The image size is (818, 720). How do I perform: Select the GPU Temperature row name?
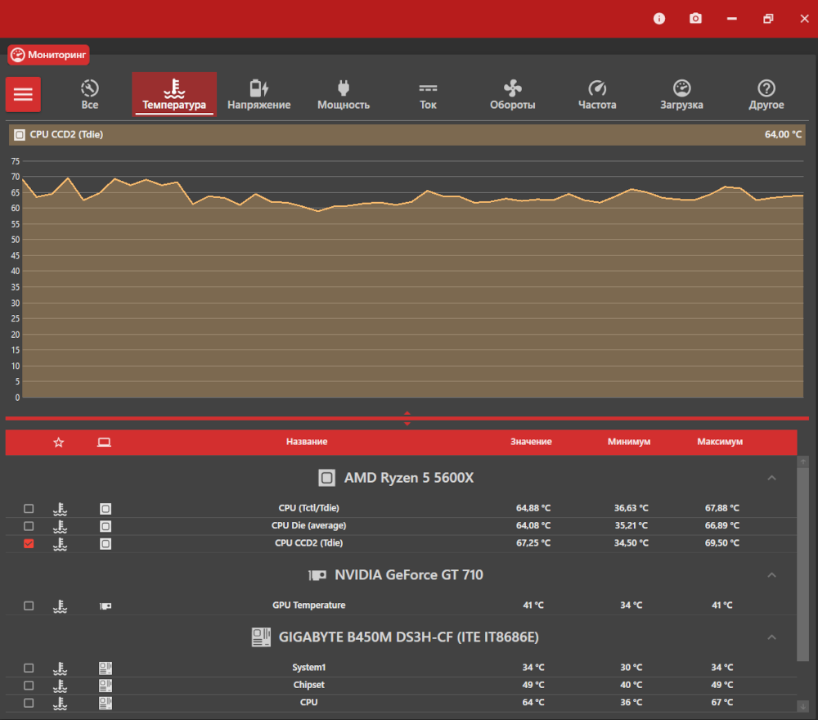(x=309, y=605)
